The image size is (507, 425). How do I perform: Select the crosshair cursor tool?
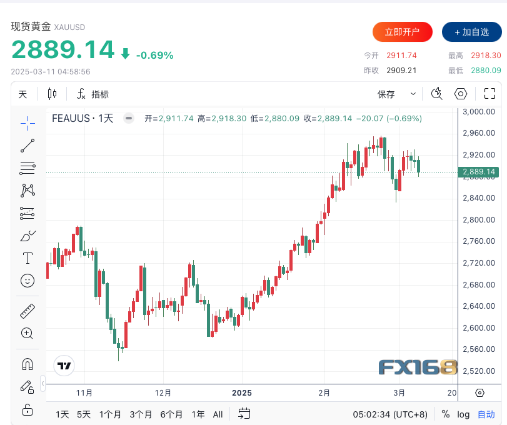click(x=28, y=123)
